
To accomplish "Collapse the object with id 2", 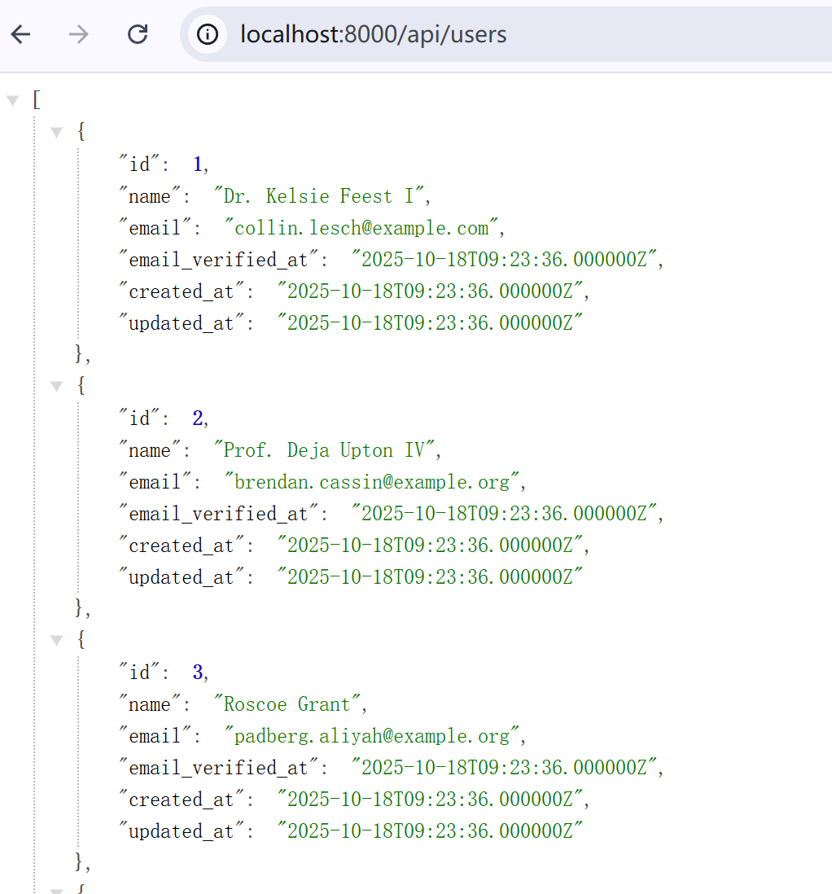I will [x=56, y=387].
